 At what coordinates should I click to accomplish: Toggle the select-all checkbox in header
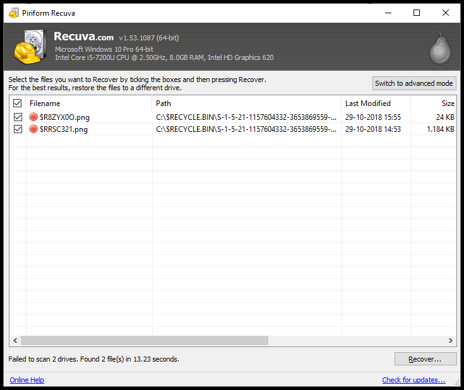pyautogui.click(x=18, y=103)
